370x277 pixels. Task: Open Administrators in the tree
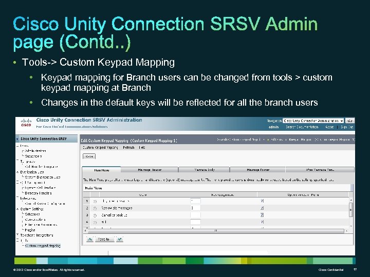[35, 151]
